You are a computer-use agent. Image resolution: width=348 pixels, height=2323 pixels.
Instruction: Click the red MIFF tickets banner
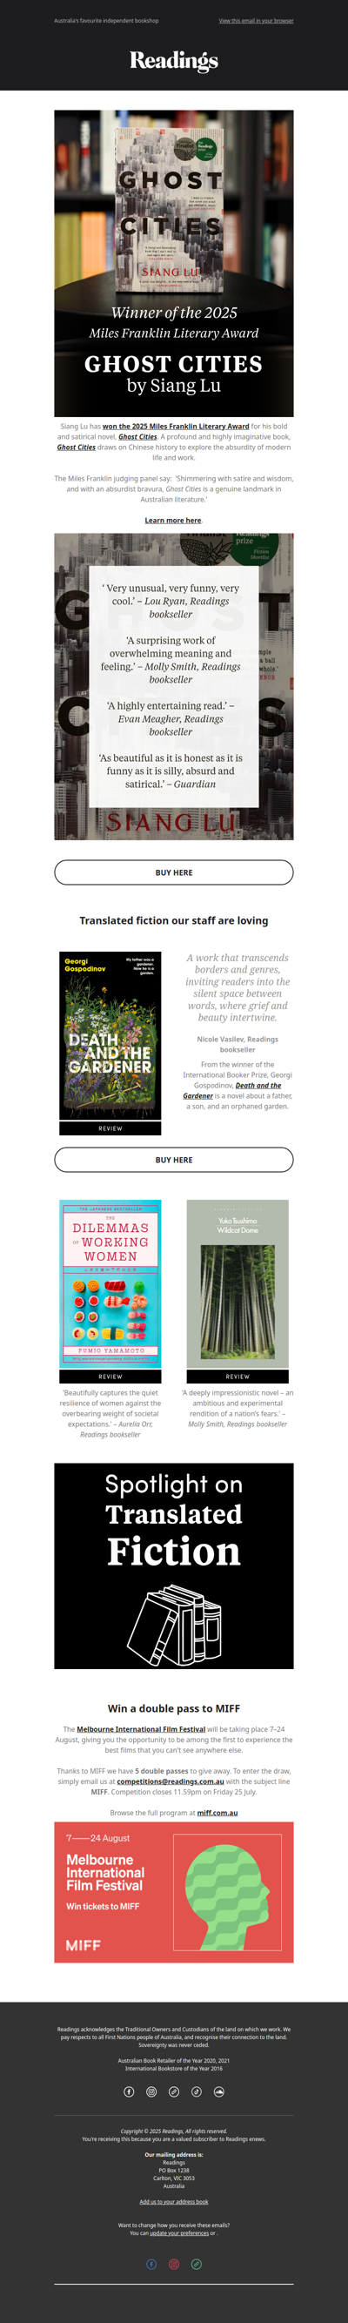tap(174, 1902)
